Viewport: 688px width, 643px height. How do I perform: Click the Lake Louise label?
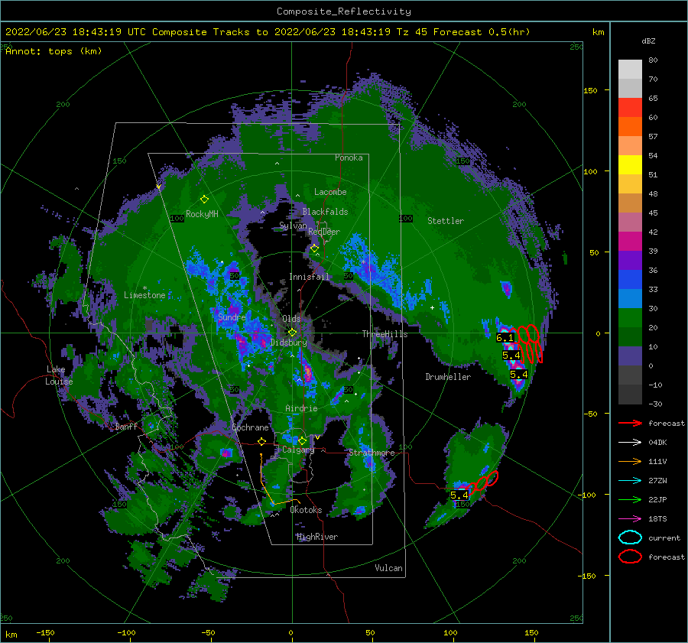pyautogui.click(x=59, y=375)
